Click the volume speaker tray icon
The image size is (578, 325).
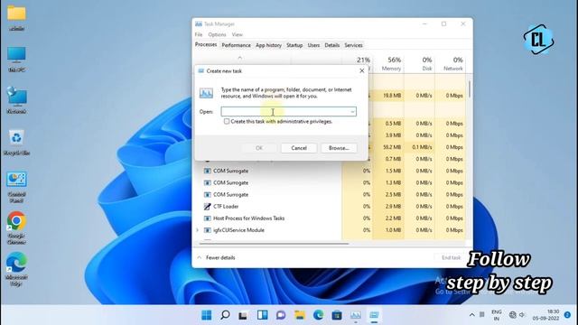[522, 315]
